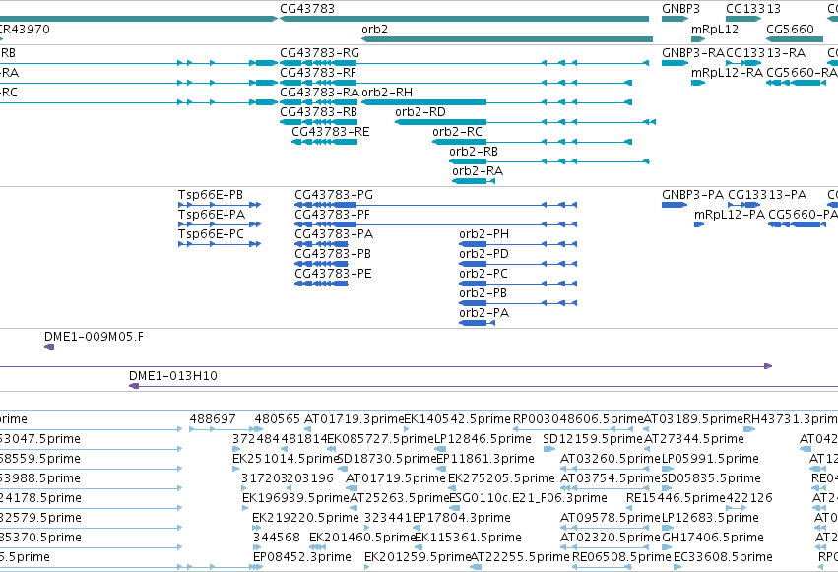Select protein orb2-PA
This screenshot has height=572, width=838.
click(x=478, y=323)
